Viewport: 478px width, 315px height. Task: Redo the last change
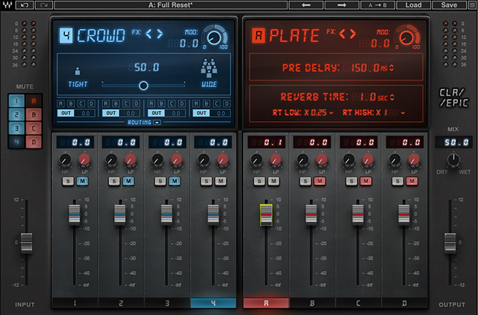tap(44, 5)
